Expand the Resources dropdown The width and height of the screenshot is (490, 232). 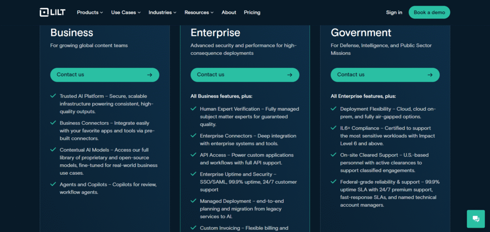point(199,12)
